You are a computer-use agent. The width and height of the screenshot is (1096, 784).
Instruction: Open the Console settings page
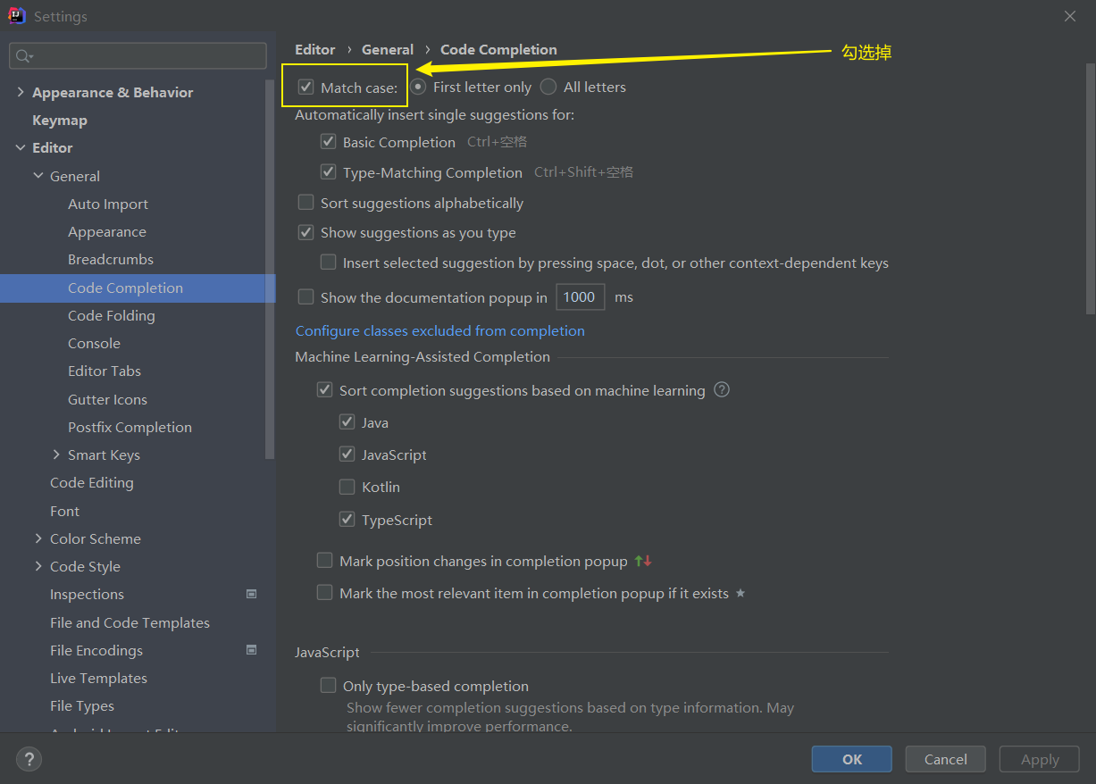[94, 343]
